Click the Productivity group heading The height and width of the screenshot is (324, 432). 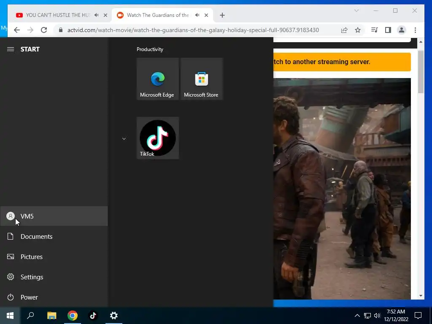[x=150, y=49]
